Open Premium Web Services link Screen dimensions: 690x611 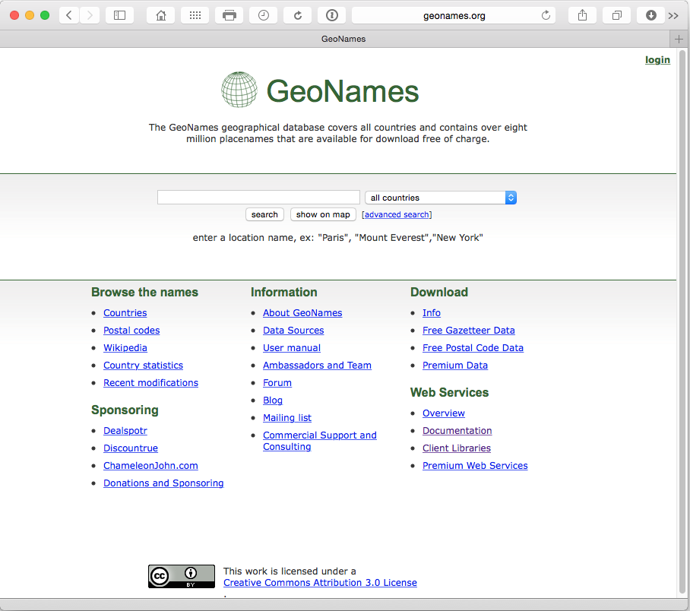click(475, 466)
